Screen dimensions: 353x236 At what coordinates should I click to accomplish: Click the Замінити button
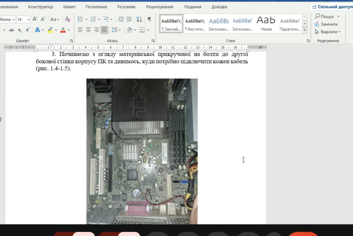point(326,24)
